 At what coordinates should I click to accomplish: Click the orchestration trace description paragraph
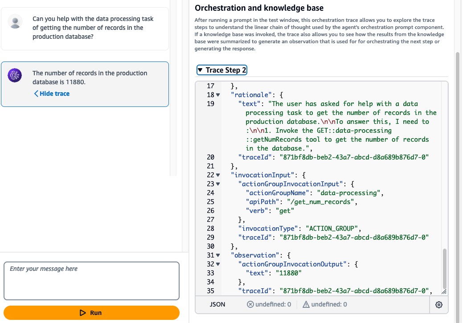coord(319,34)
